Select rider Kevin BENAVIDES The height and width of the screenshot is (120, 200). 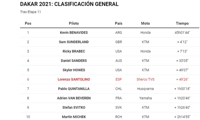tap(74, 33)
